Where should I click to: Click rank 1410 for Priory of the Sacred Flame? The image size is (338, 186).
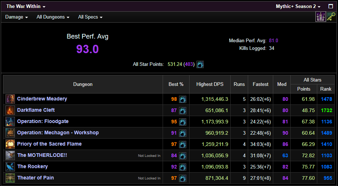click(x=327, y=145)
